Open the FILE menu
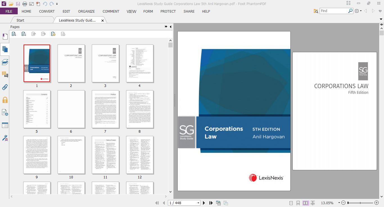Viewport: 384px width, 207px height. click(x=9, y=11)
